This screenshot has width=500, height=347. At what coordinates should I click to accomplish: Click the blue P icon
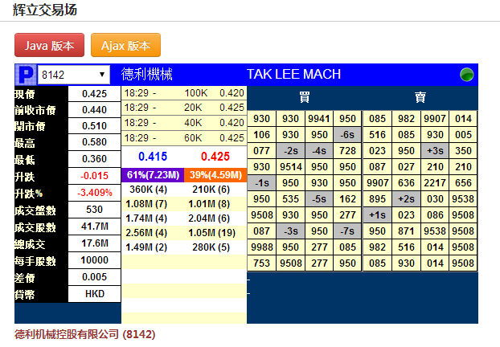[26, 75]
